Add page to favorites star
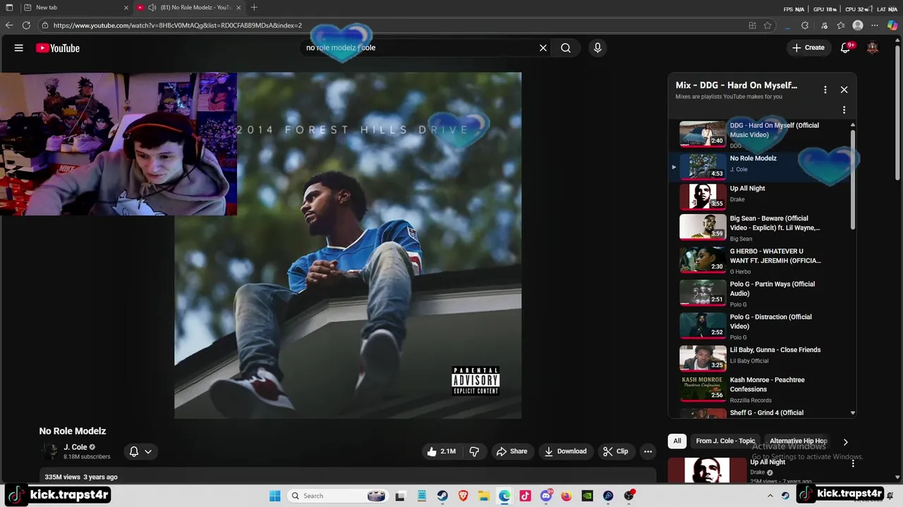The width and height of the screenshot is (903, 507). (768, 25)
